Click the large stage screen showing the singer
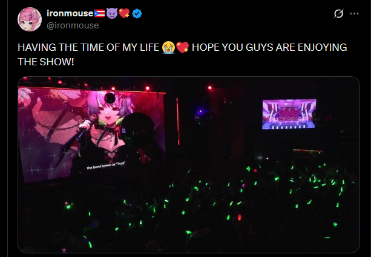Screen dimensions: 371x257 coord(92,135)
